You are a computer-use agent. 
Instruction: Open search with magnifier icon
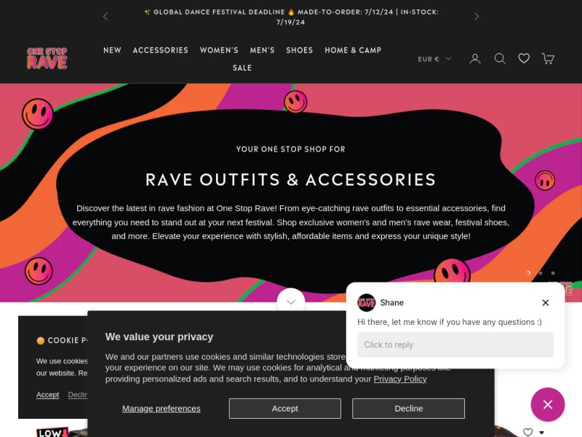tap(500, 59)
